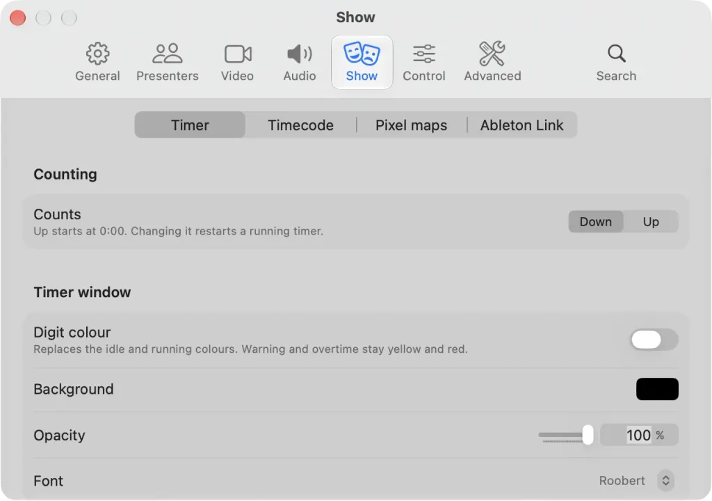
Task: Set Counts to Up
Action: pos(651,222)
